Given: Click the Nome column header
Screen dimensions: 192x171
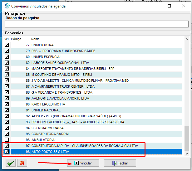Looking at the screenshot, I should coord(35,39).
